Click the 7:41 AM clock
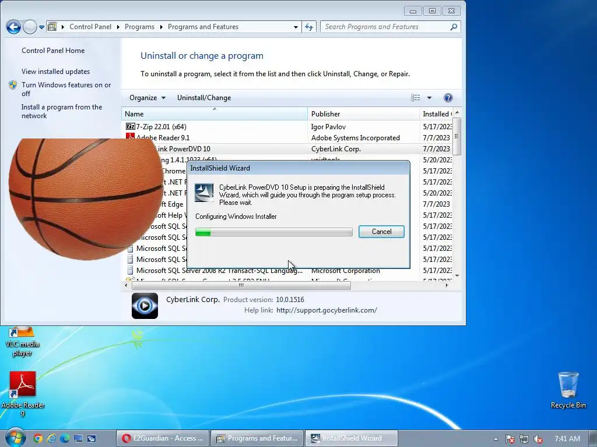 pyautogui.click(x=567, y=439)
